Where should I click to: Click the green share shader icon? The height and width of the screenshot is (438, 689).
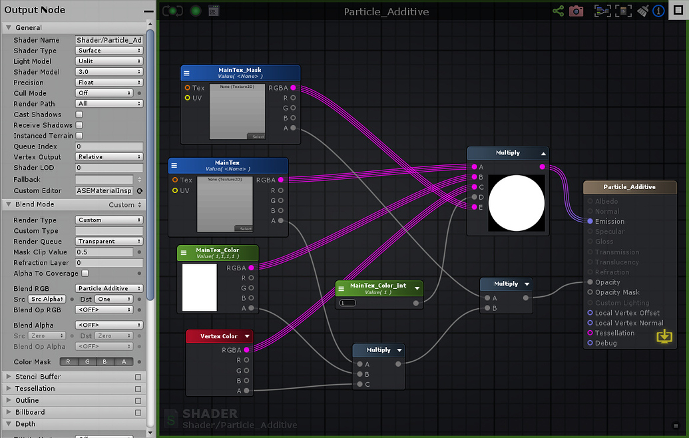(558, 11)
